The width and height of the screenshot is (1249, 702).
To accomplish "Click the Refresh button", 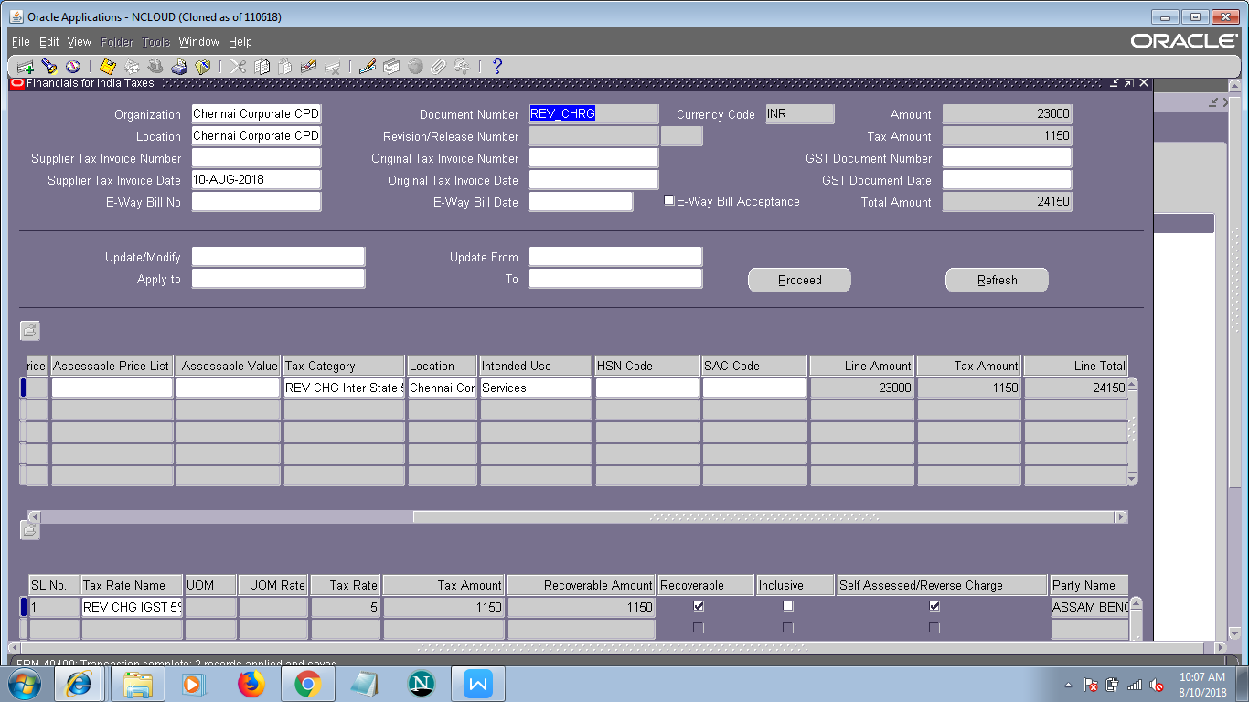I will coord(997,280).
